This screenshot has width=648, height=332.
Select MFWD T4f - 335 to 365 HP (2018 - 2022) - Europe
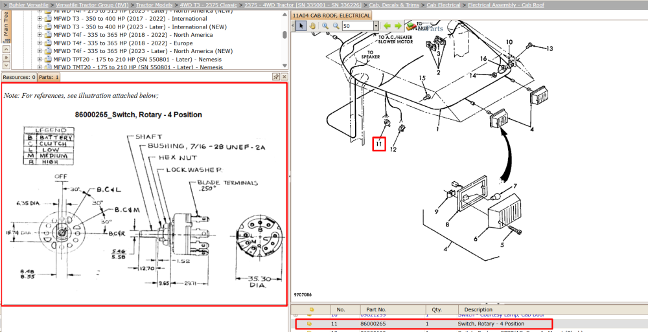[x=122, y=43]
